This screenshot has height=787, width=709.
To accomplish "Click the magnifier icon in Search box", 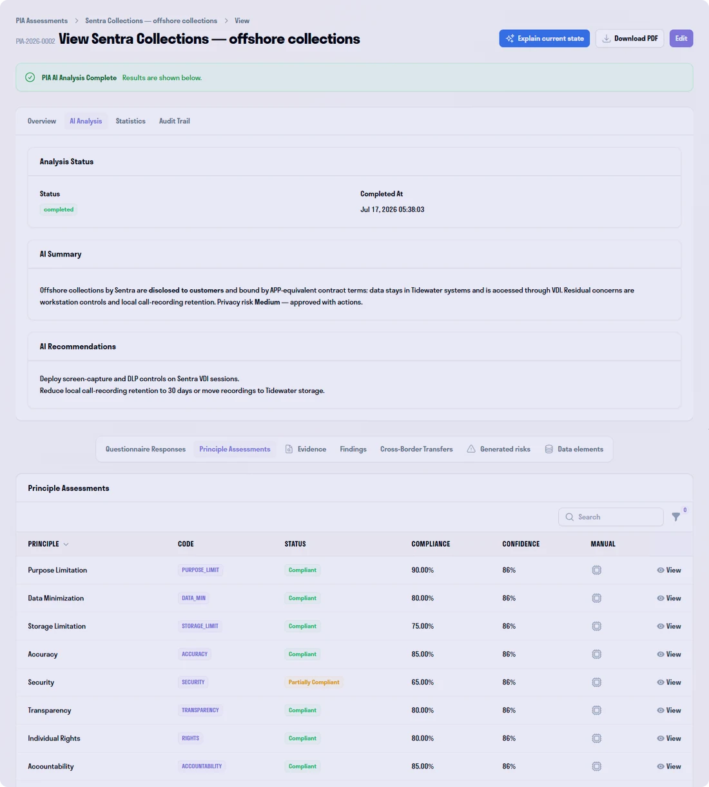I will [x=570, y=517].
